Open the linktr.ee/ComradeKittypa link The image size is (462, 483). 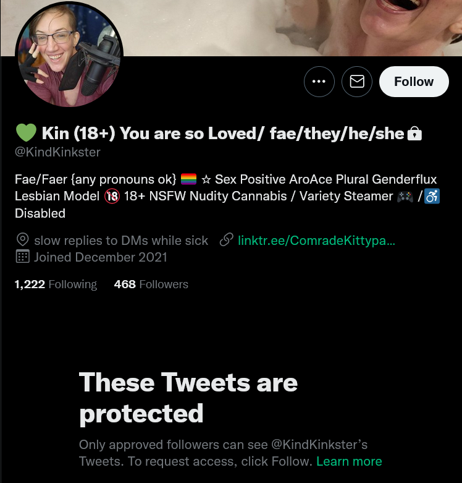[316, 241]
